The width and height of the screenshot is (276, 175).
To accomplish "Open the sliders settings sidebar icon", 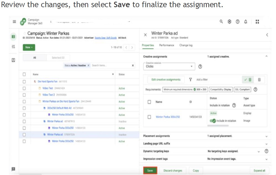I will [x=13, y=47].
